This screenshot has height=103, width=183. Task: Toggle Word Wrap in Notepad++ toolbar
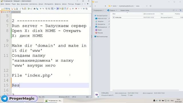(52, 9)
